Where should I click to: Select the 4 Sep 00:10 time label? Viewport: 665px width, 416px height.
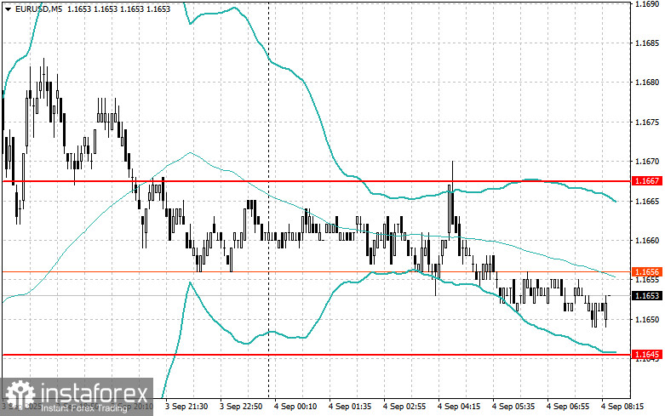295,407
